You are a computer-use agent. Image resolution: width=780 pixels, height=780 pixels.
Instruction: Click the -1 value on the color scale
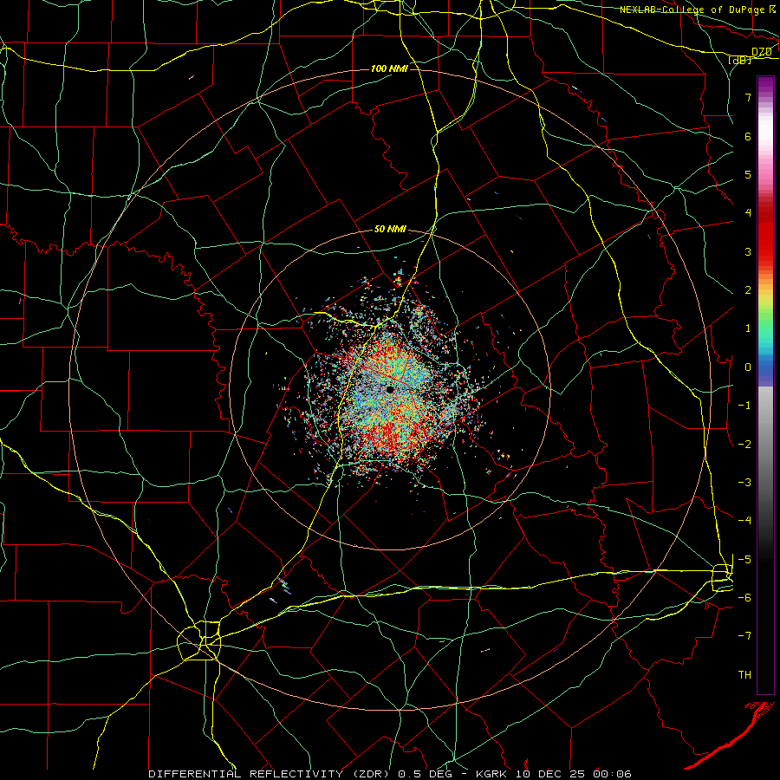744,406
